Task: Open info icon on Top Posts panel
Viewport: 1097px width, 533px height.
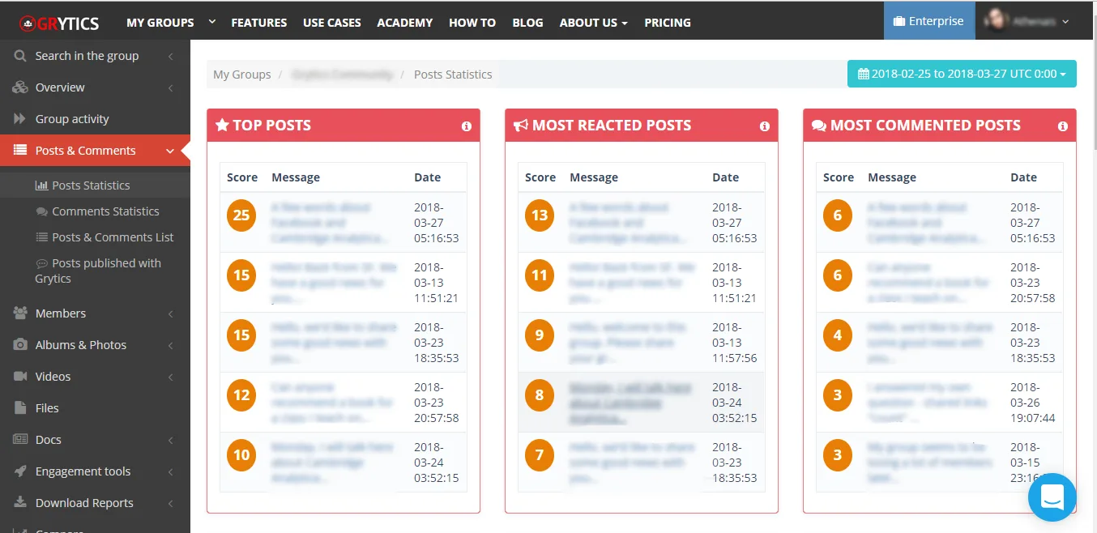Action: click(x=467, y=126)
